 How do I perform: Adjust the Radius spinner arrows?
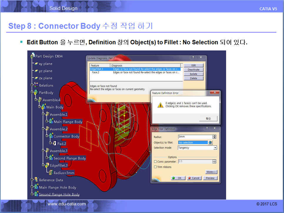pos(214,137)
